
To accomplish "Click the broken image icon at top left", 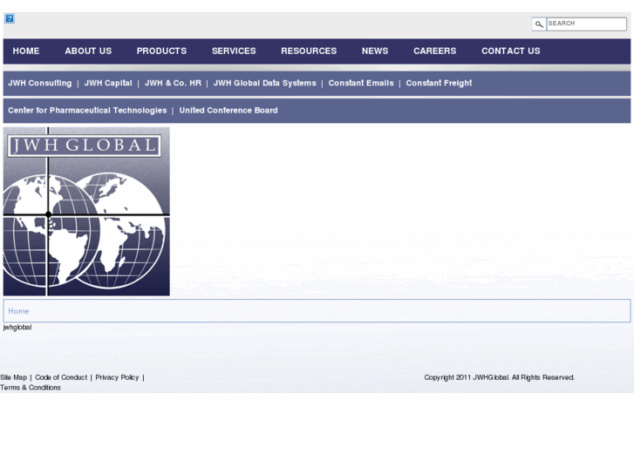I will 10,18.
